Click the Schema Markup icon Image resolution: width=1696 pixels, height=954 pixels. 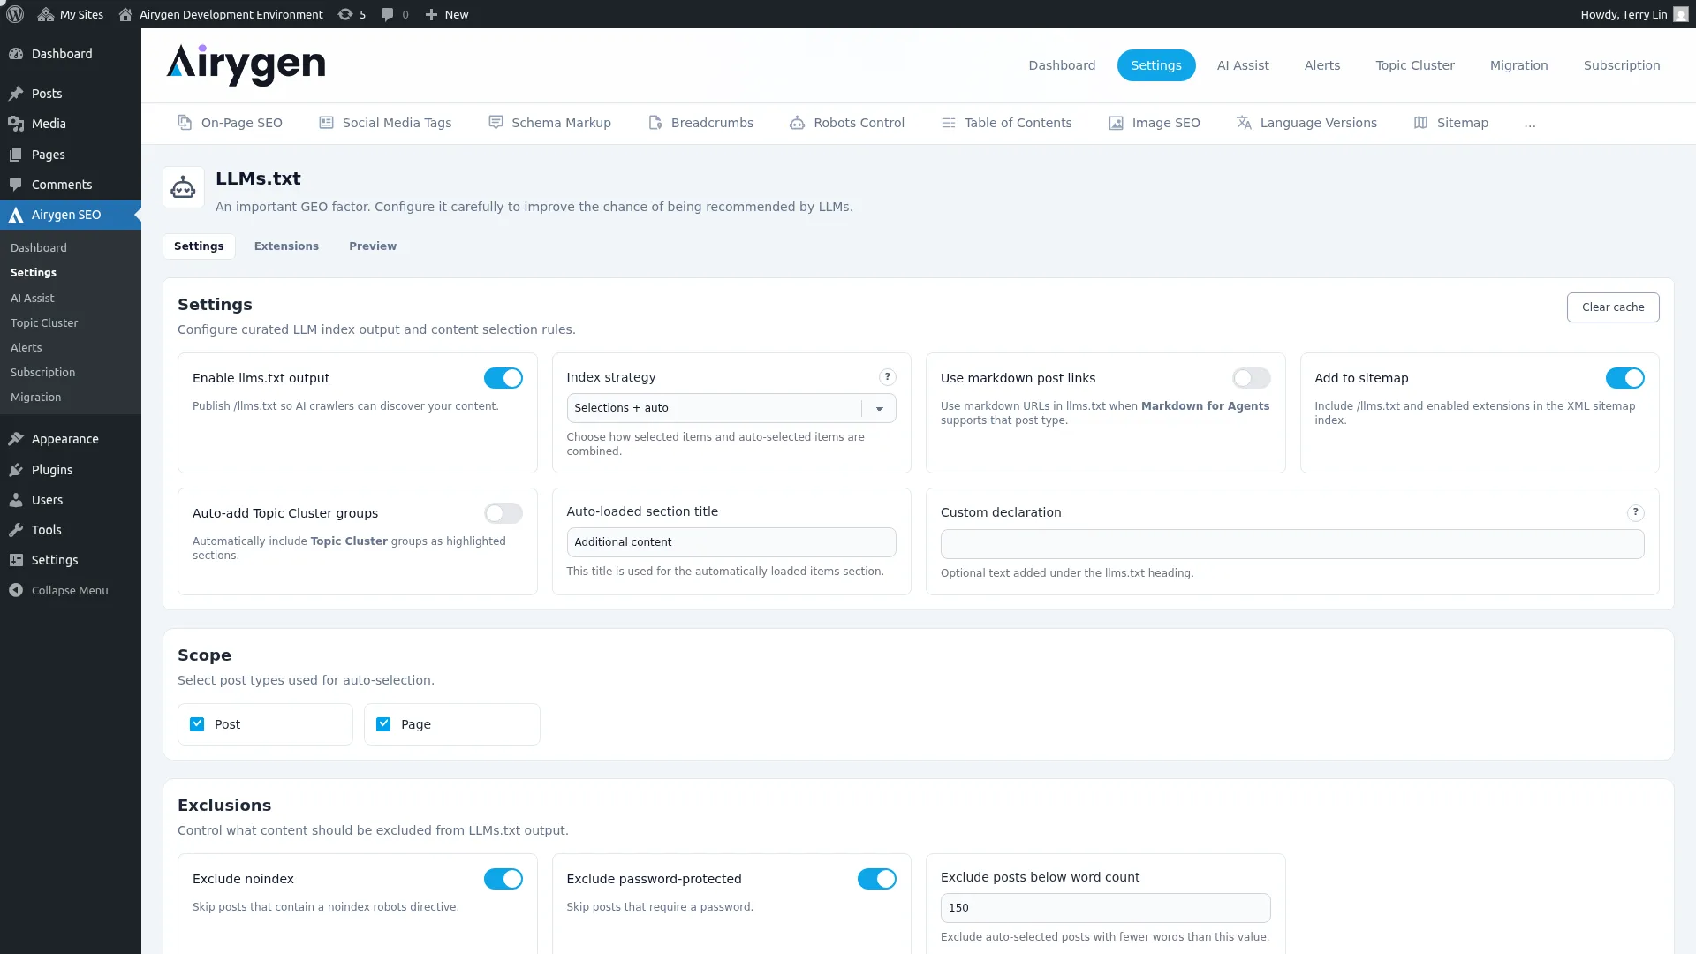click(496, 123)
